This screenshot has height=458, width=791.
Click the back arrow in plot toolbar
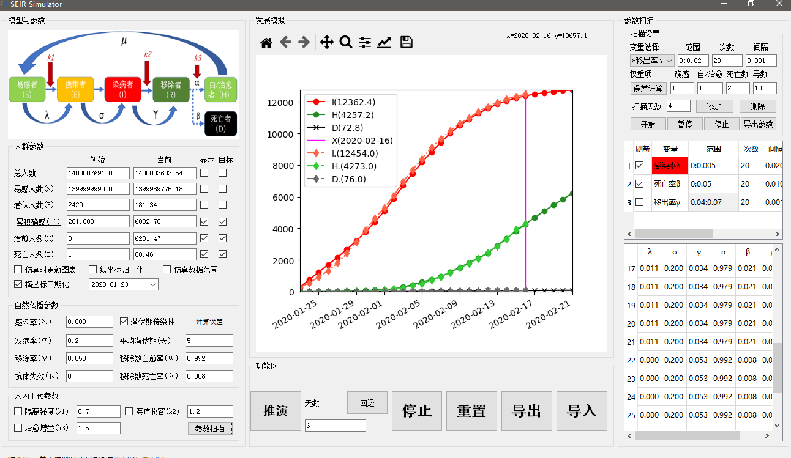(x=285, y=42)
